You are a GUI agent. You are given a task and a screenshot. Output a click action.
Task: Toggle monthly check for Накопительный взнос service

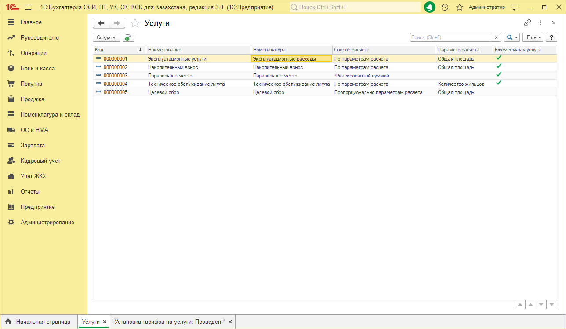pyautogui.click(x=498, y=66)
